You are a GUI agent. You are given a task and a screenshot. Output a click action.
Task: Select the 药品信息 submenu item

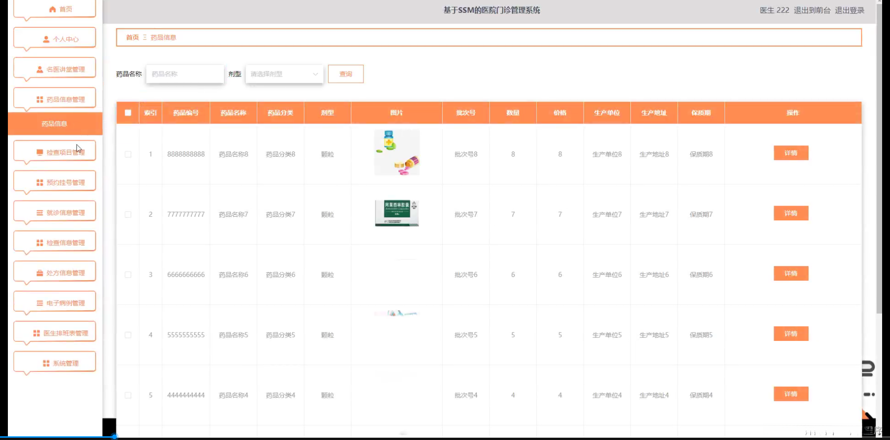coord(55,124)
